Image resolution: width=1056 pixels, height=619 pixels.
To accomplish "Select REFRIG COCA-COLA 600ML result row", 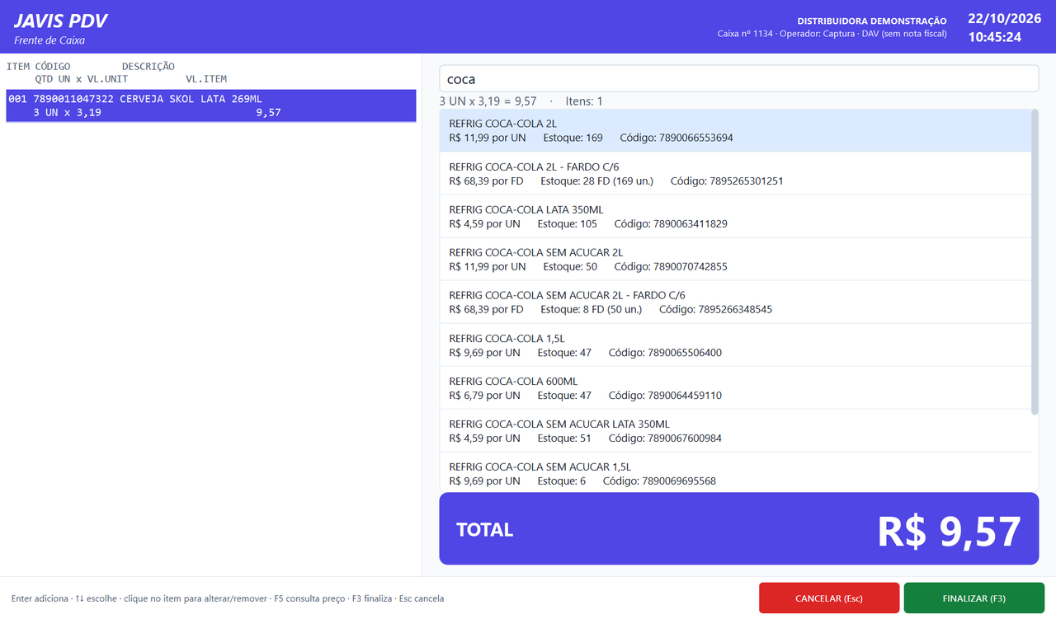I will [x=735, y=387].
